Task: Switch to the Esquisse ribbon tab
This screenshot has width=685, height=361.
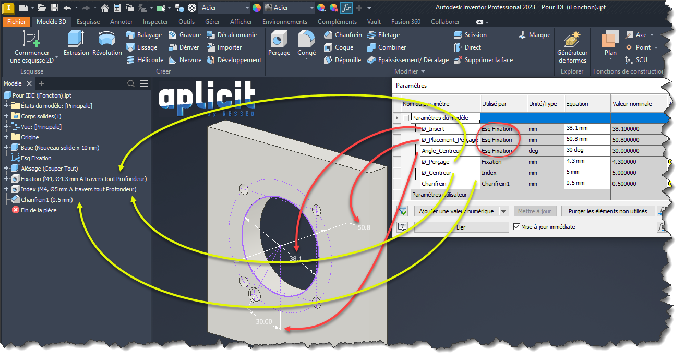Action: [x=88, y=22]
